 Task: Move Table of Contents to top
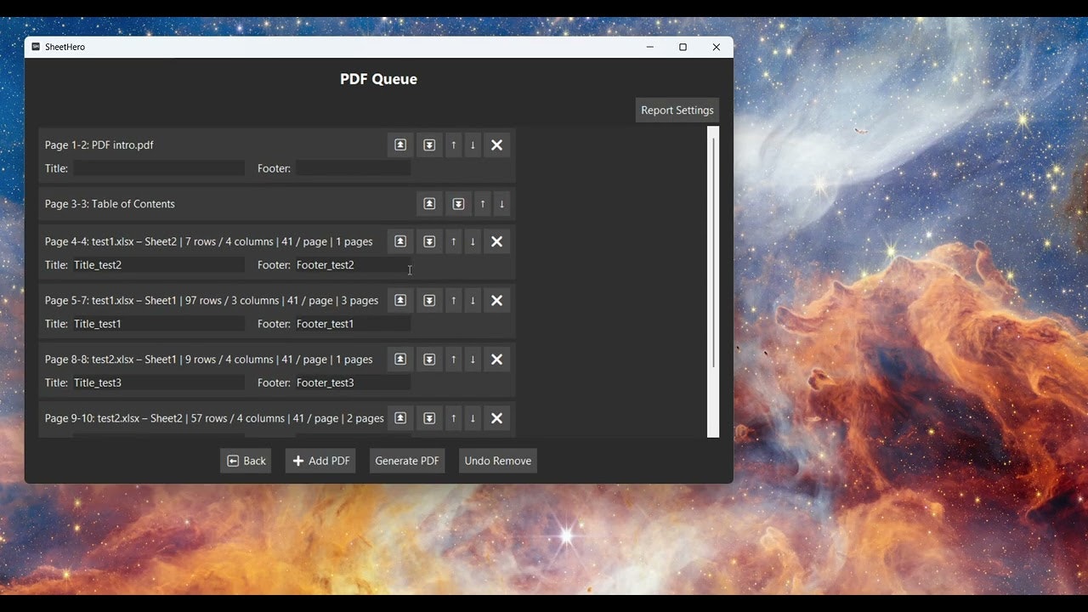(429, 204)
